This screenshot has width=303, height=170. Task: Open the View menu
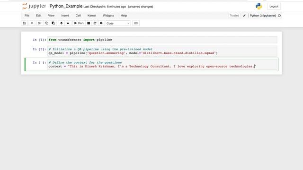tap(51, 16)
